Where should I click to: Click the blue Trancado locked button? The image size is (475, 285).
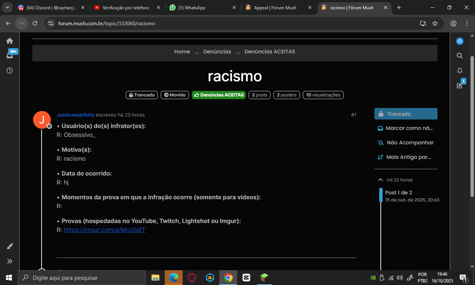tap(406, 114)
